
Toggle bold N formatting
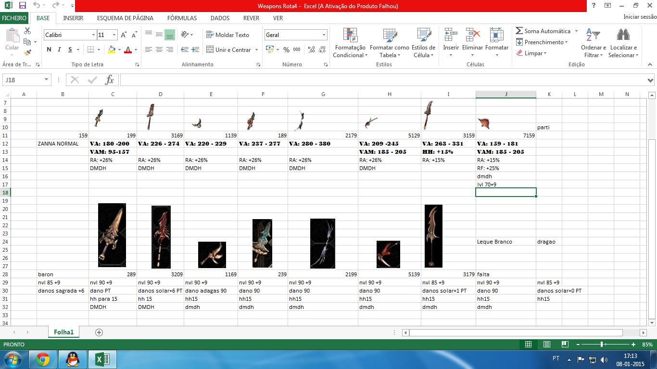click(49, 49)
